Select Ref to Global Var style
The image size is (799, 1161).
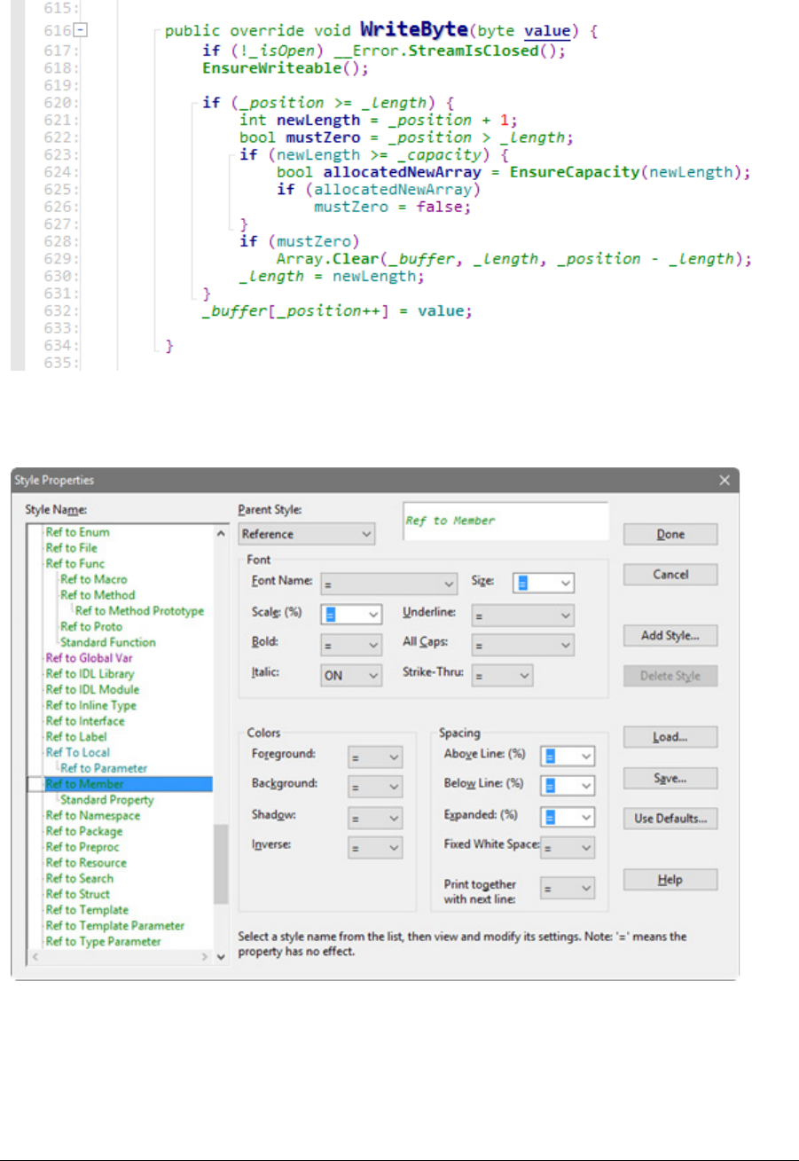coord(89,658)
